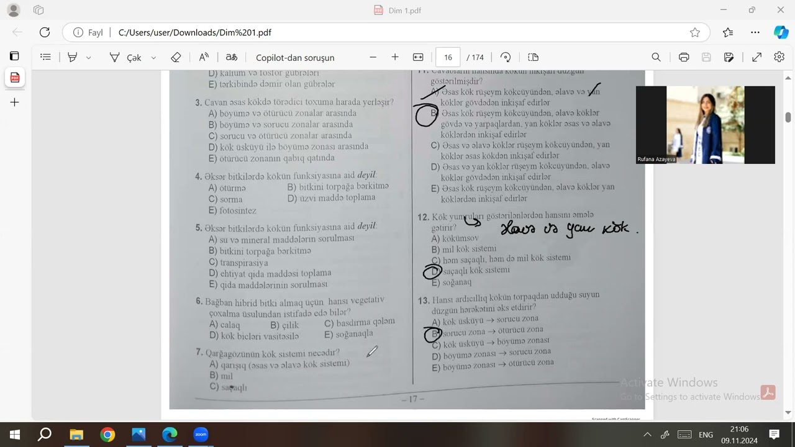Viewport: 795px width, 447px height.
Task: Open Windows Start menu
Action: point(15,435)
